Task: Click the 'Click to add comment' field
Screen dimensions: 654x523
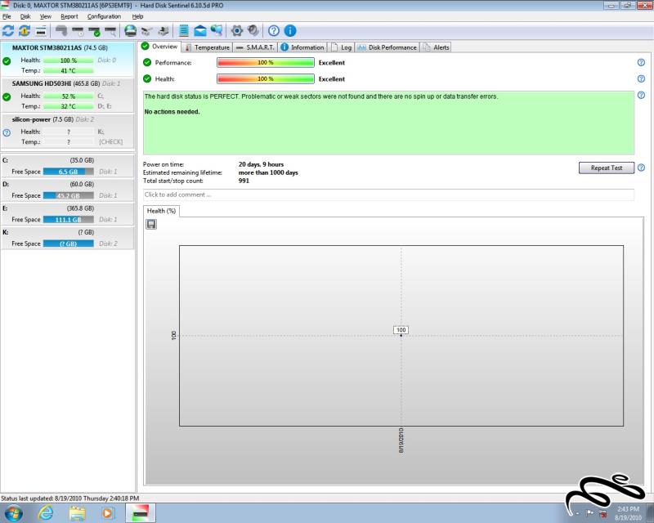Action: [388, 194]
